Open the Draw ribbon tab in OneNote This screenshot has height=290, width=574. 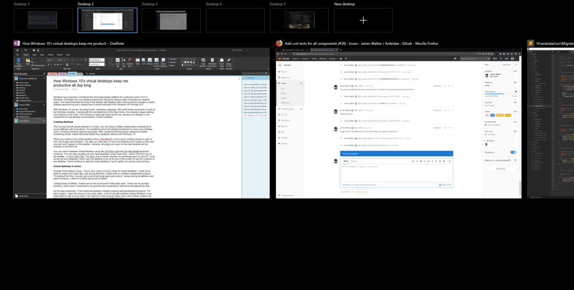pos(42,55)
